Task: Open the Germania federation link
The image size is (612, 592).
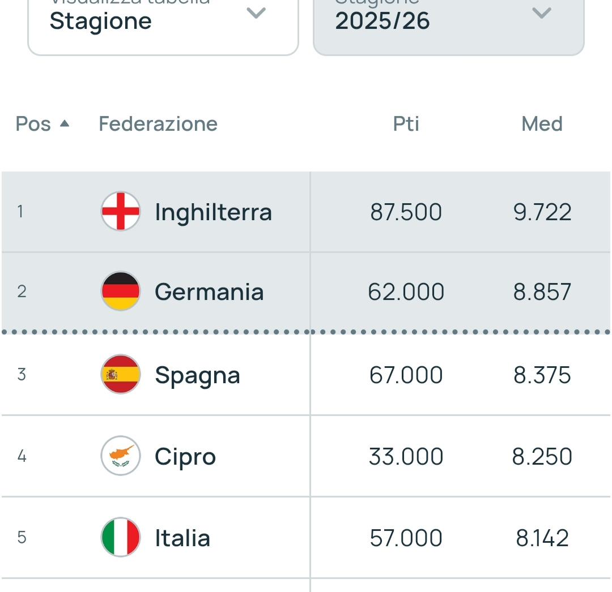Action: [209, 293]
